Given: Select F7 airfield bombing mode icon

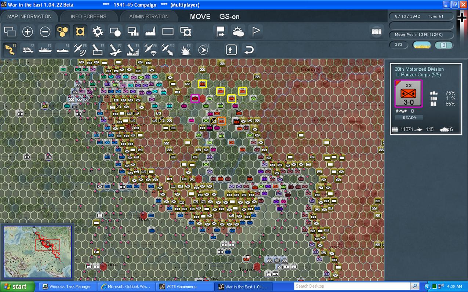Looking at the screenshot, I should tap(116, 49).
